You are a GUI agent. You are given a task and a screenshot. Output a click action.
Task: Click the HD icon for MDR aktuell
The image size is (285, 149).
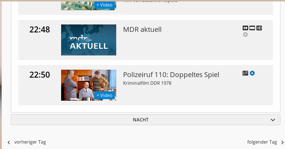coord(259,28)
